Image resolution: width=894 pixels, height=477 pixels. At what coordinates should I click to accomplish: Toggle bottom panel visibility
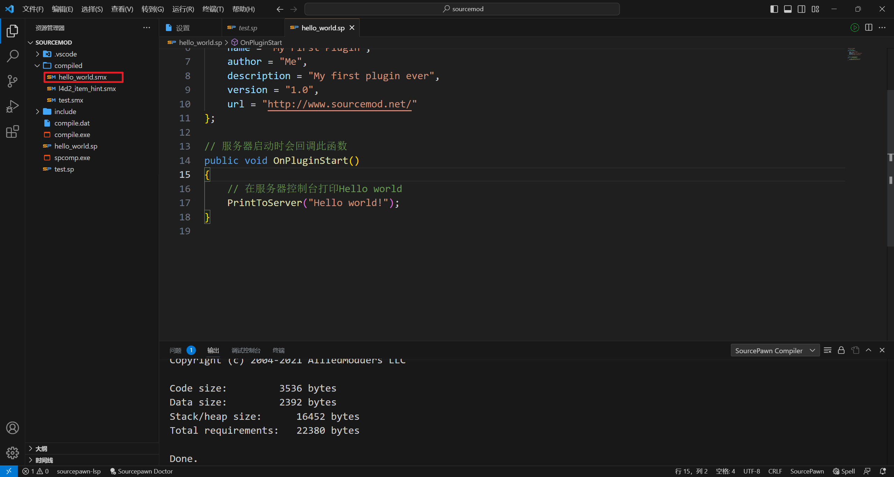tap(787, 9)
